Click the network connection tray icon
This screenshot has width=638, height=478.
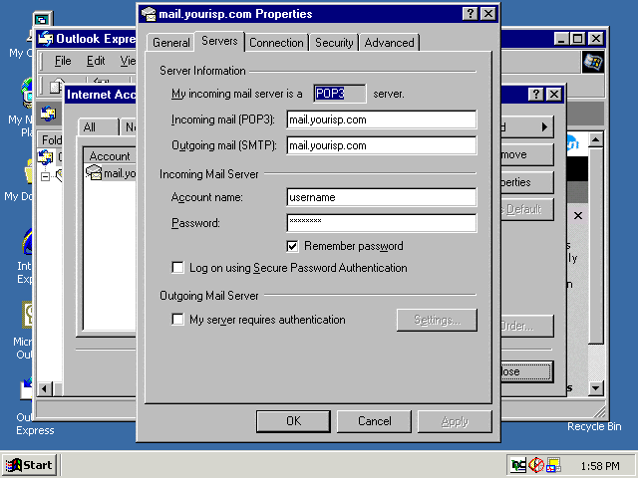point(518,465)
